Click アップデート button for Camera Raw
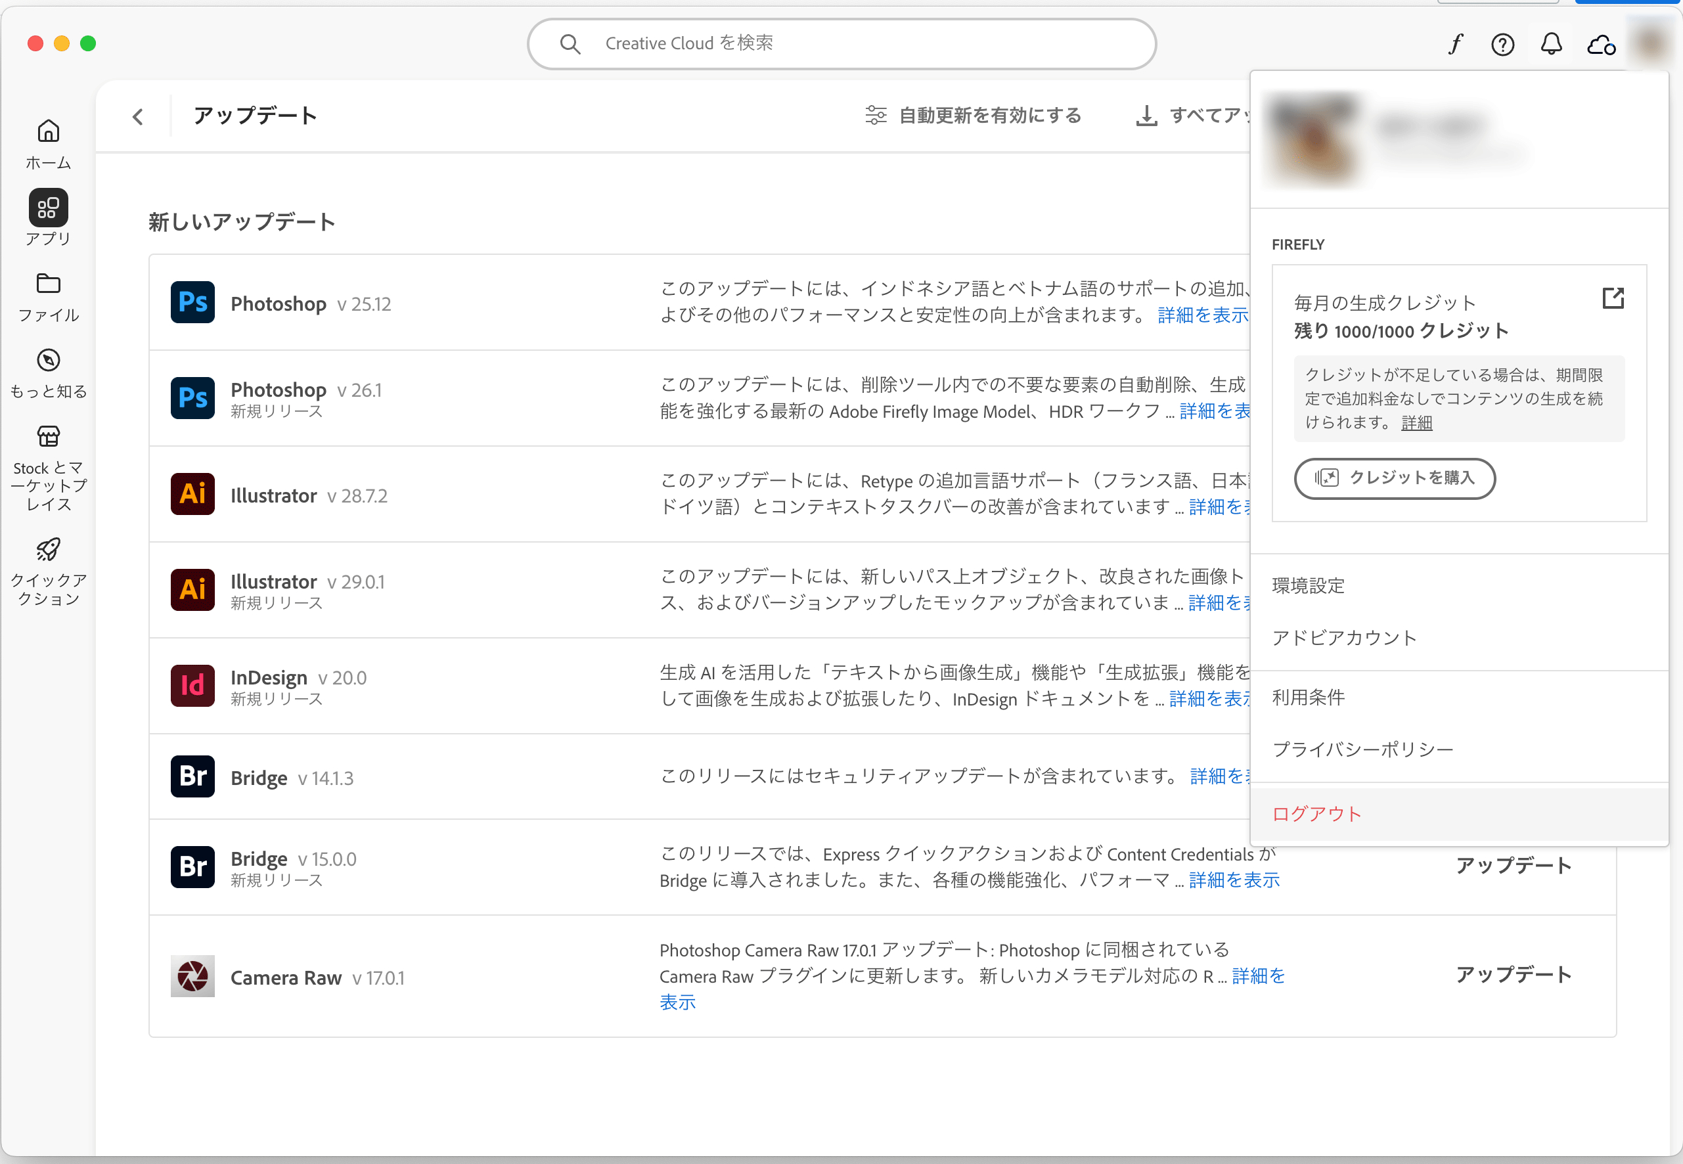 [1514, 975]
